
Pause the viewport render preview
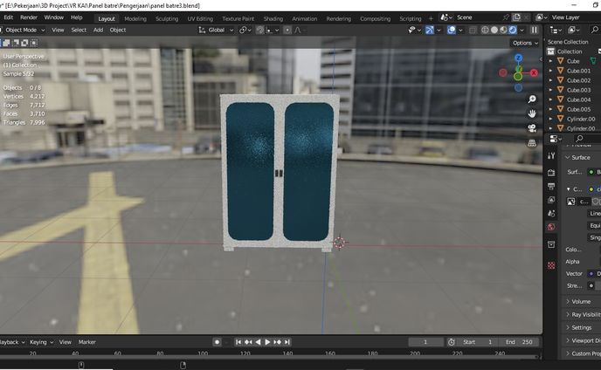click(x=535, y=30)
